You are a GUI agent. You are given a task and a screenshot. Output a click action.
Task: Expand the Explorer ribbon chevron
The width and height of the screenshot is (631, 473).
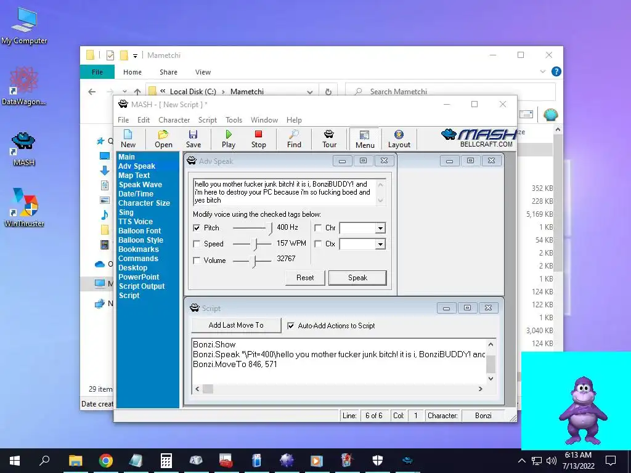point(542,71)
